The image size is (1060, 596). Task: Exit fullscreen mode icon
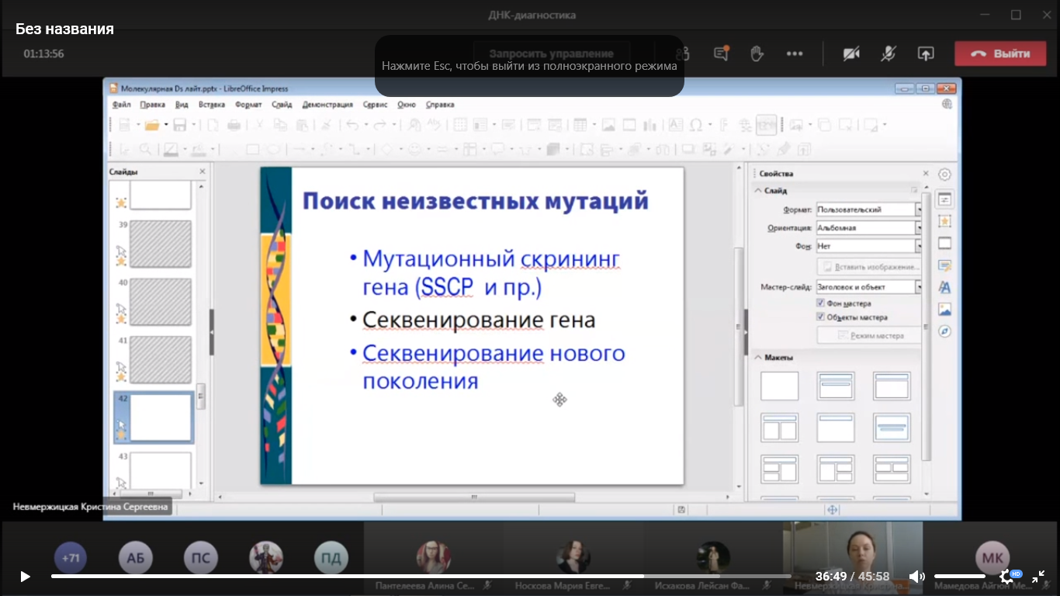(1038, 577)
